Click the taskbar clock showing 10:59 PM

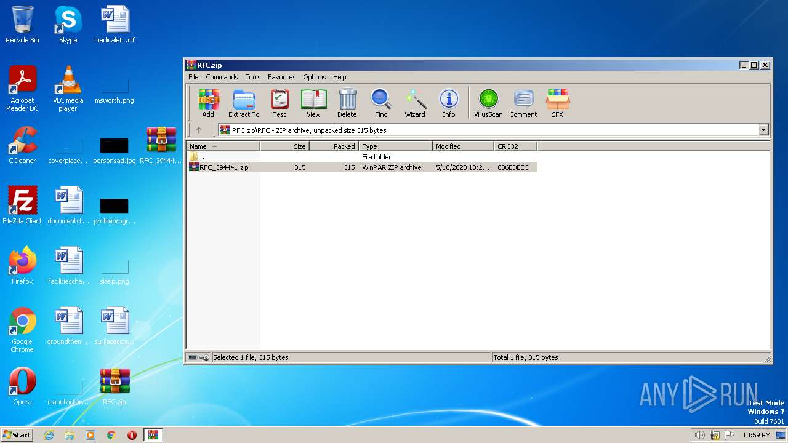tap(757, 435)
